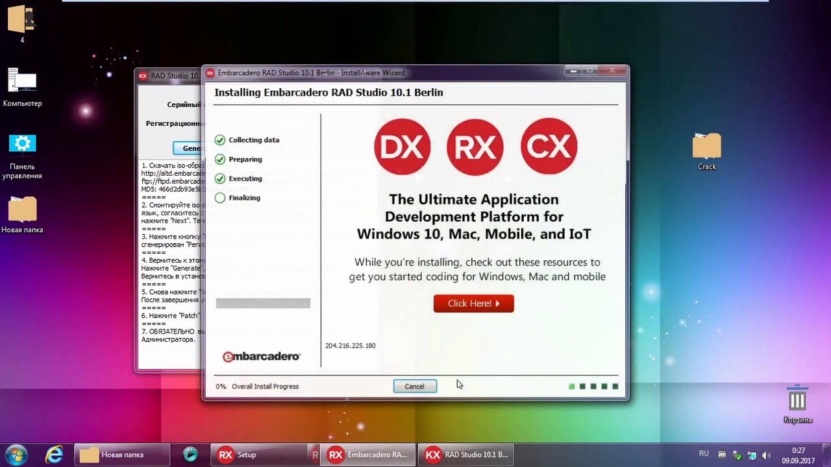Click the gray install progress bar
Viewport: 831px width, 467px height.
(263, 303)
